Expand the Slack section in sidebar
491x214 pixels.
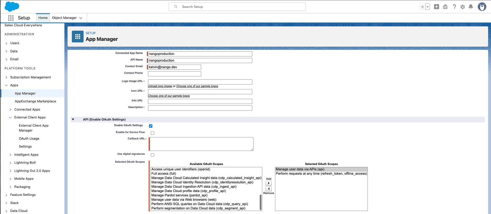pos(6,203)
